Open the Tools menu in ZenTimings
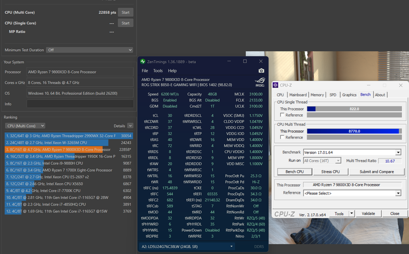 [158, 71]
